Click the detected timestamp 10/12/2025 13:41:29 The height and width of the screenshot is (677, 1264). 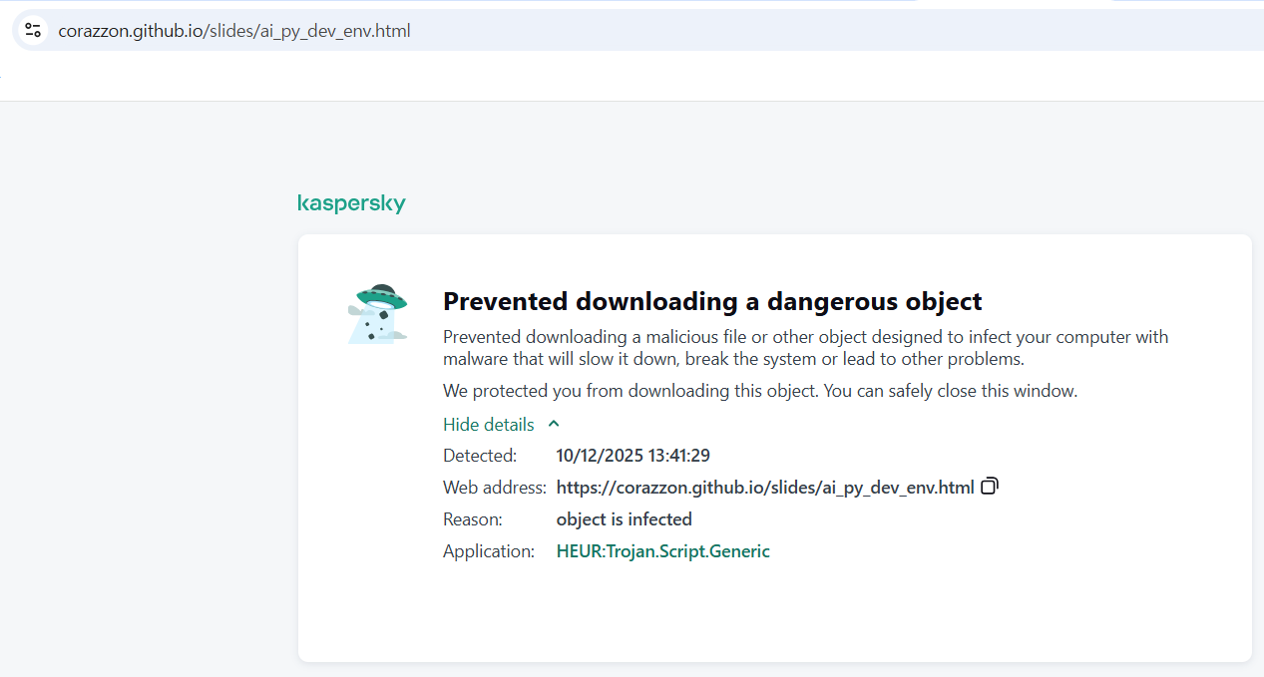pyautogui.click(x=632, y=456)
